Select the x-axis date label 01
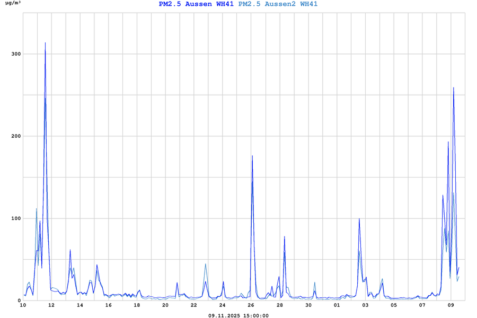477x318 pixels. (x=337, y=305)
